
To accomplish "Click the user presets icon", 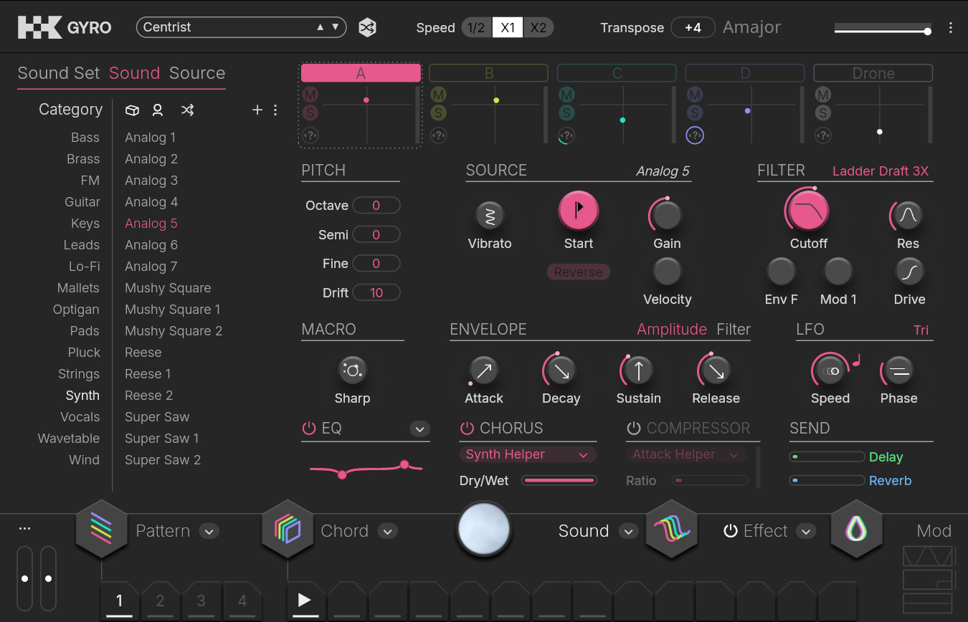I will 158,110.
